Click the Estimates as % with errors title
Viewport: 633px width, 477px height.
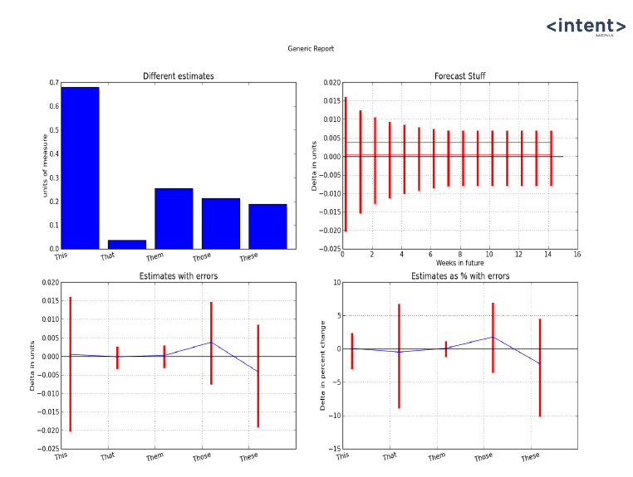click(x=459, y=276)
